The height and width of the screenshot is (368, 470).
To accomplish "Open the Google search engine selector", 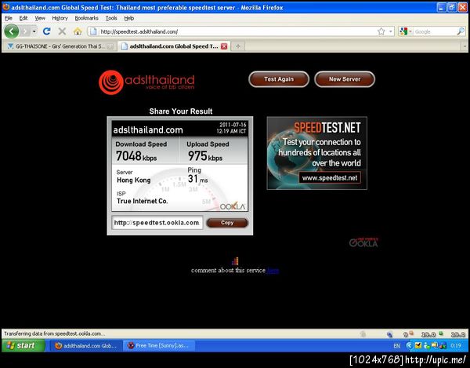I will tap(406, 31).
